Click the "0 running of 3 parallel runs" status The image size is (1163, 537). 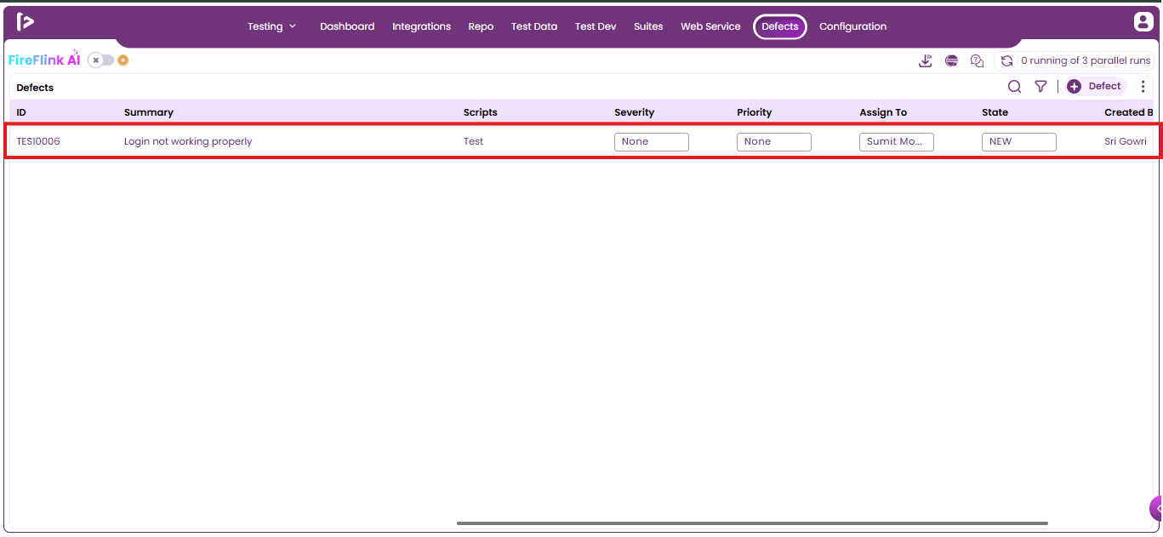pyautogui.click(x=1086, y=60)
